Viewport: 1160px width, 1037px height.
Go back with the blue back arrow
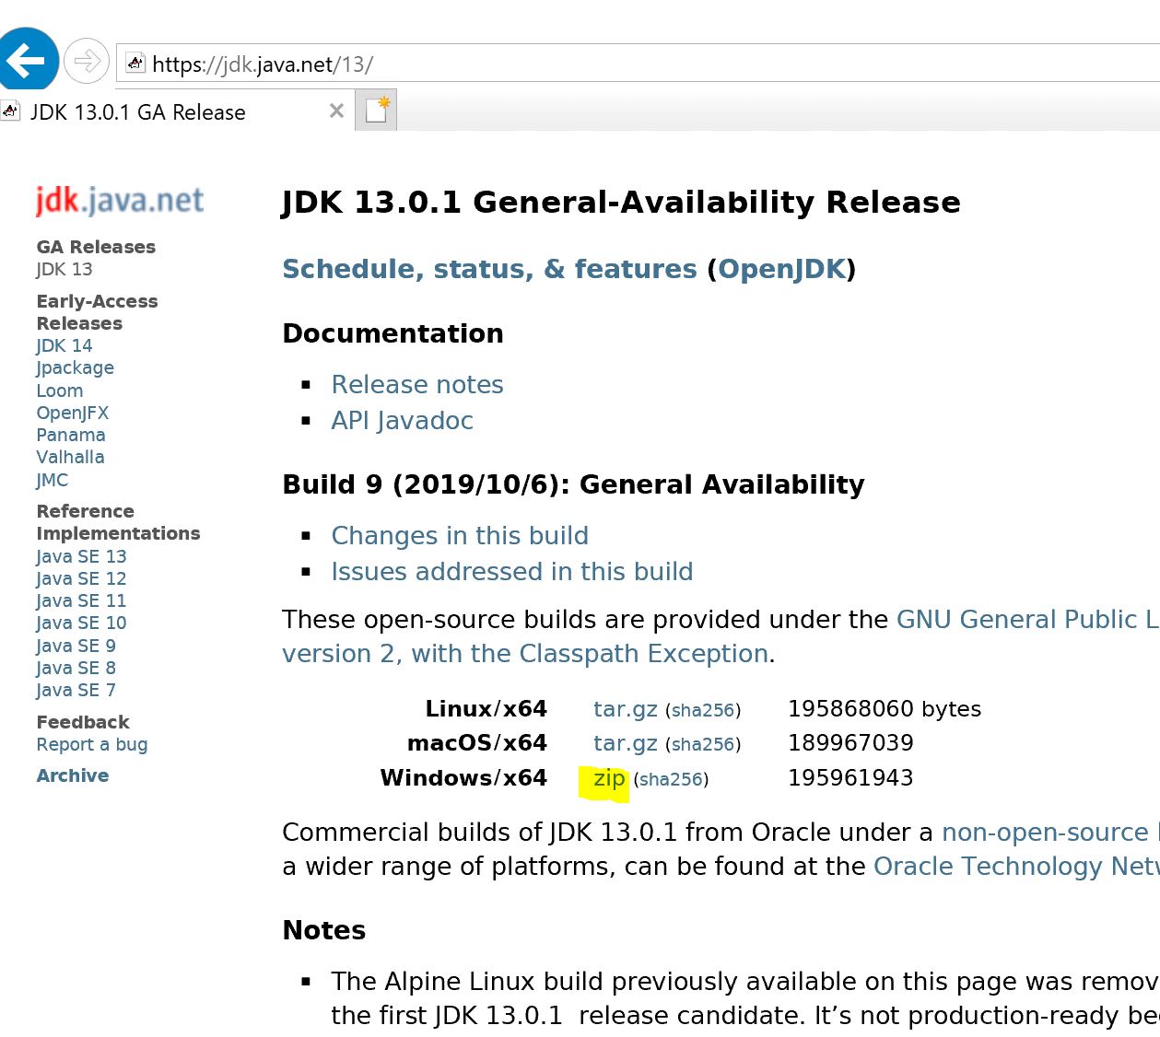28,61
